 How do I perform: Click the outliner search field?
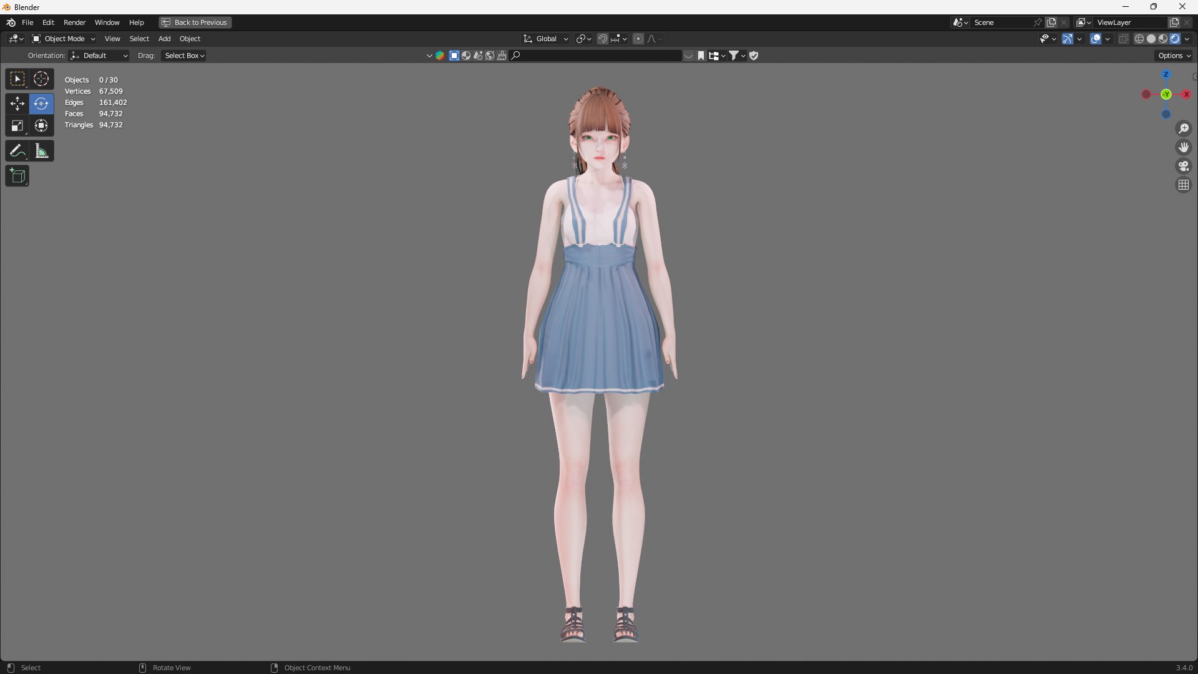pyautogui.click(x=599, y=56)
